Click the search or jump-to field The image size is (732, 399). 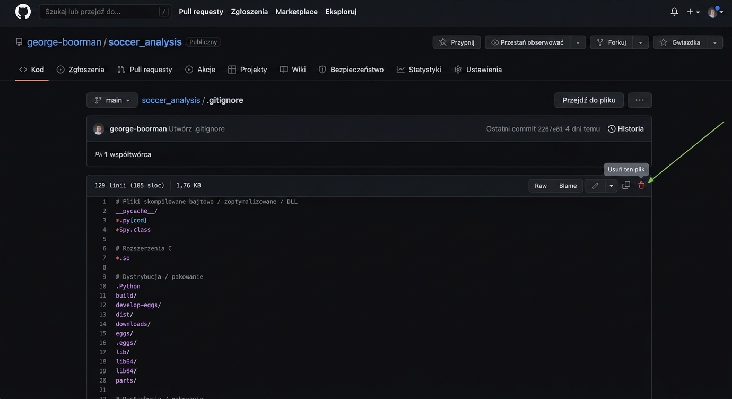pyautogui.click(x=105, y=12)
